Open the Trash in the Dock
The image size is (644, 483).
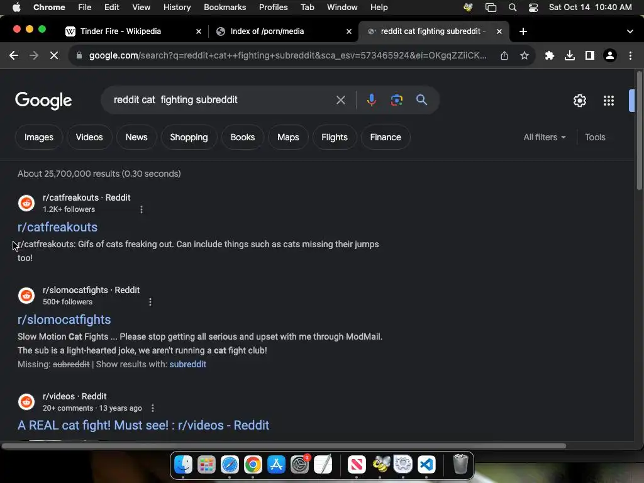460,464
